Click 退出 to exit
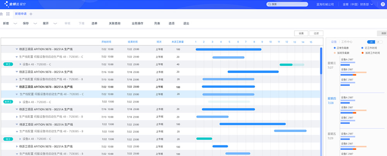This screenshot has width=387, height=156. 186,23
